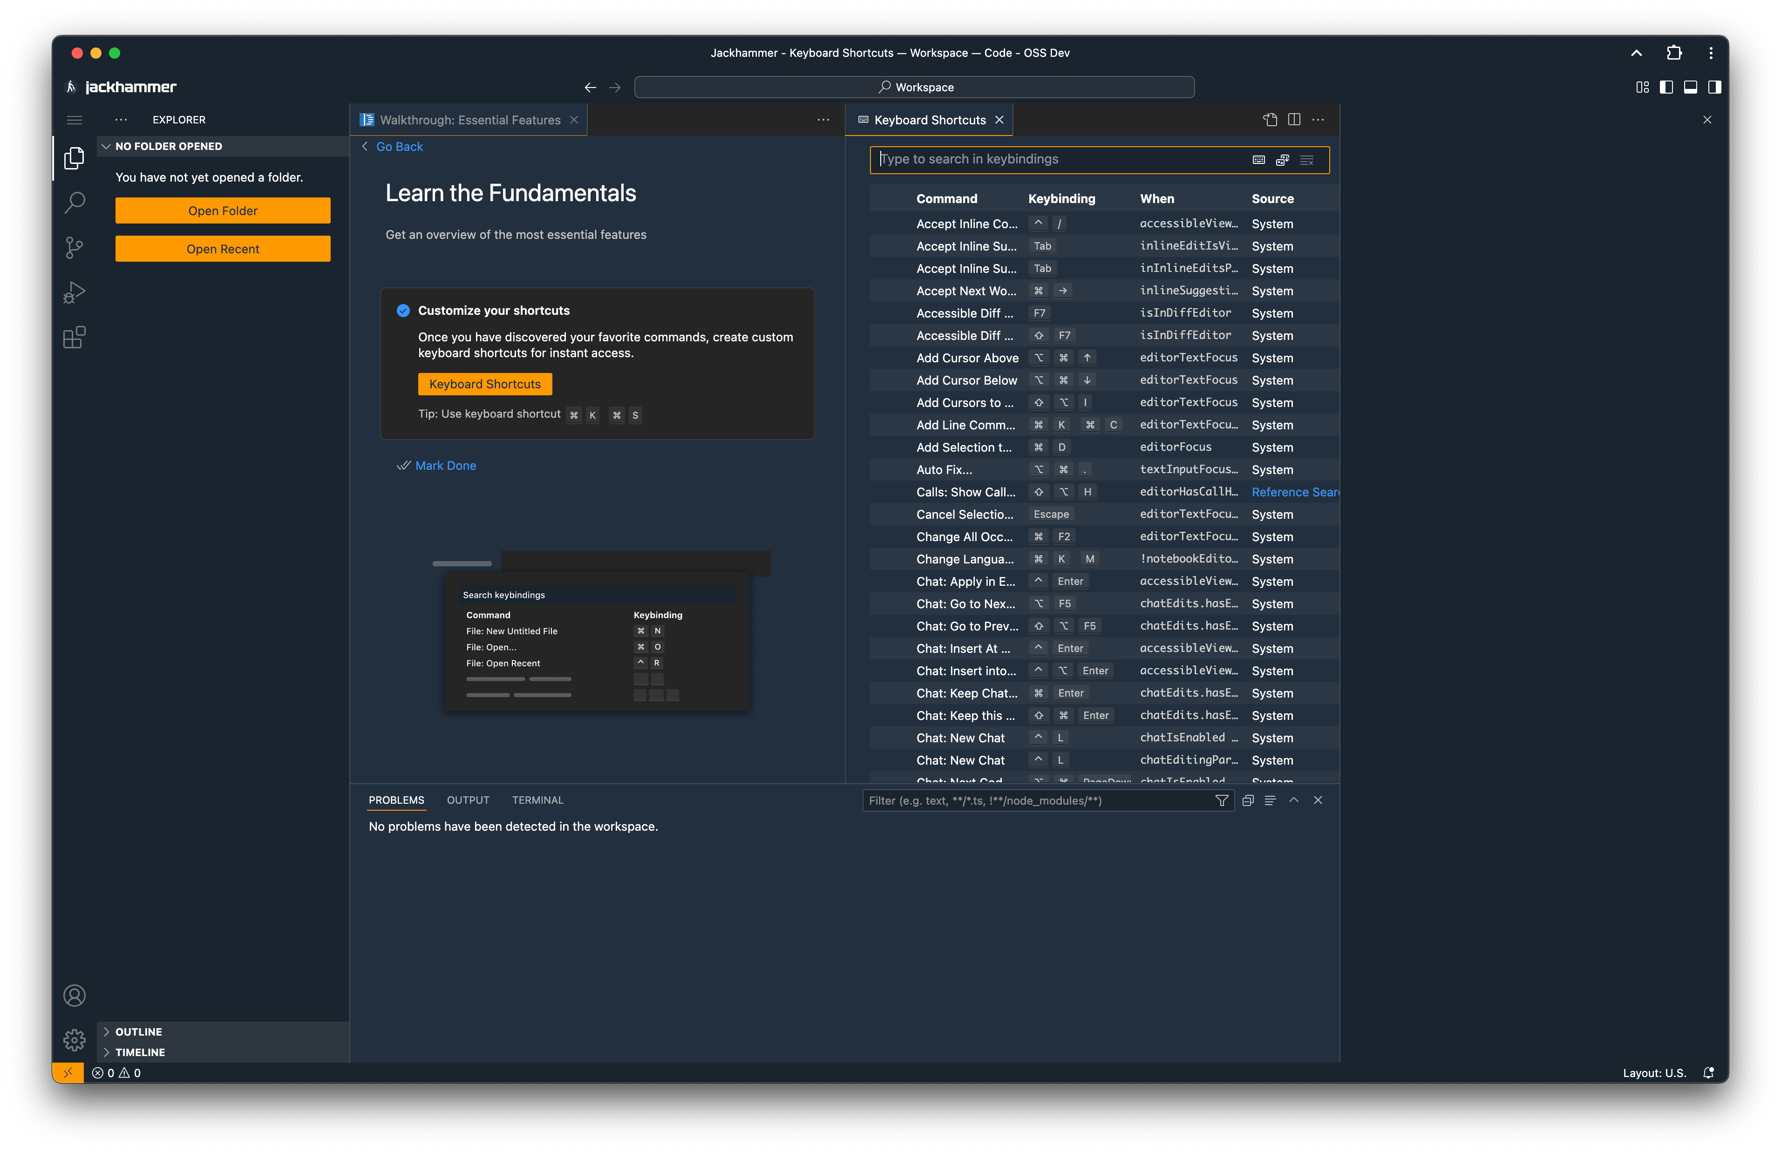
Task: Close the bottom panel
Action: [1318, 800]
